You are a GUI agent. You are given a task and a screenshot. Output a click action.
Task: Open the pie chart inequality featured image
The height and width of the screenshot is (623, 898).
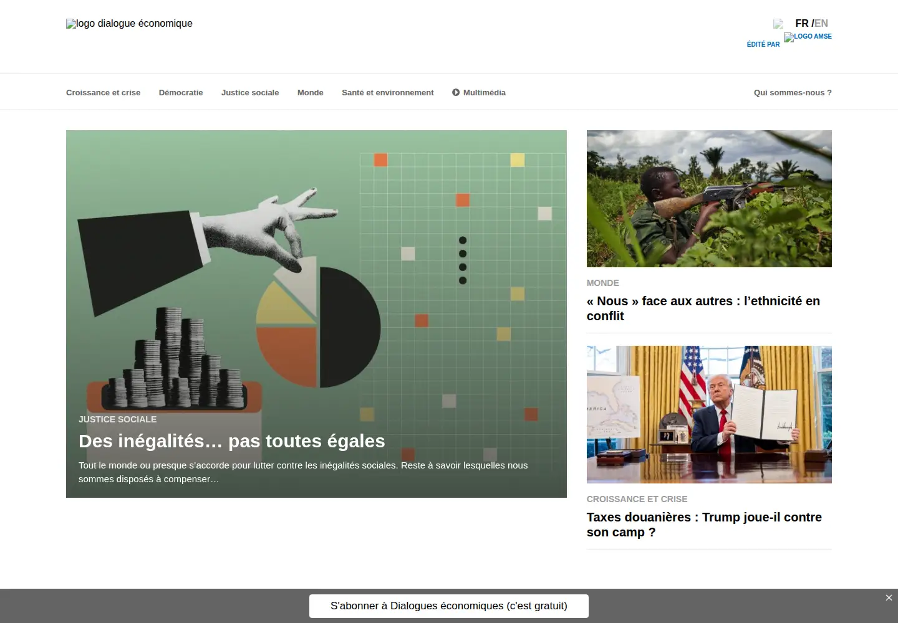click(x=316, y=314)
